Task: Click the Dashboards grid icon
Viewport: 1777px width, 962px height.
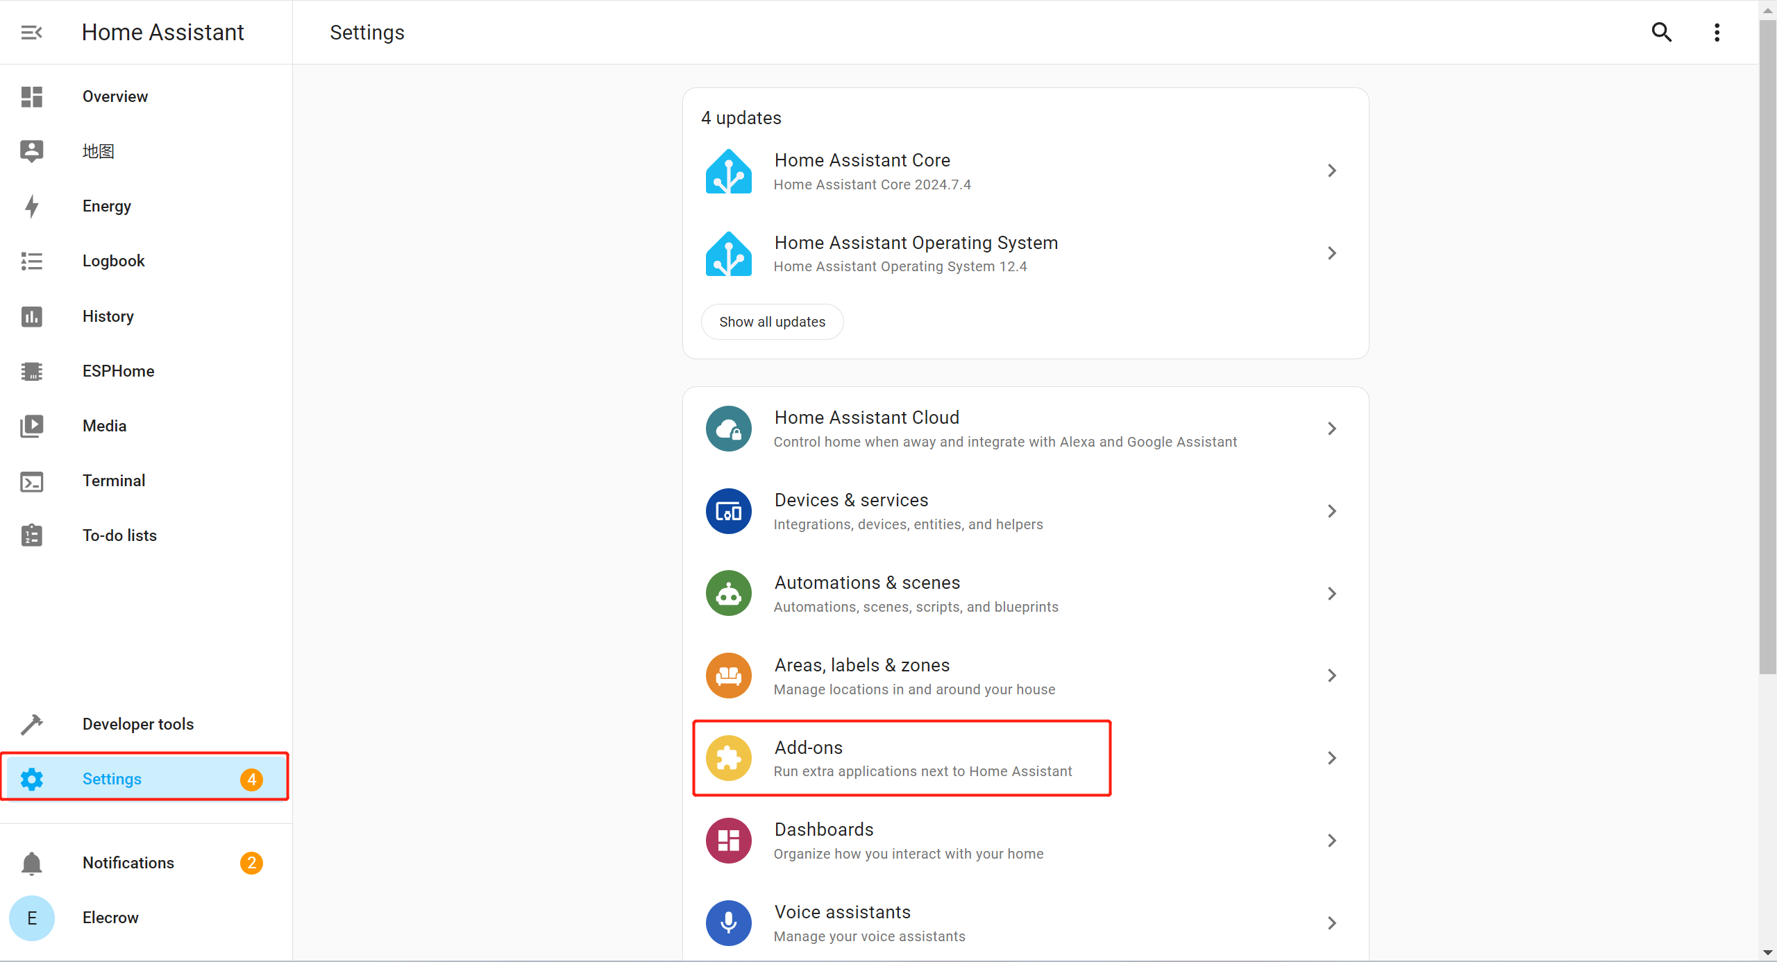Action: (728, 841)
